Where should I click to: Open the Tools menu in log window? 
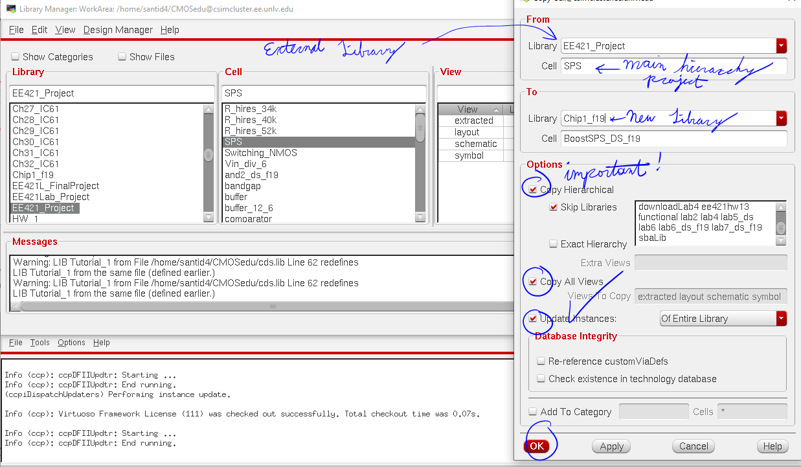pos(39,343)
